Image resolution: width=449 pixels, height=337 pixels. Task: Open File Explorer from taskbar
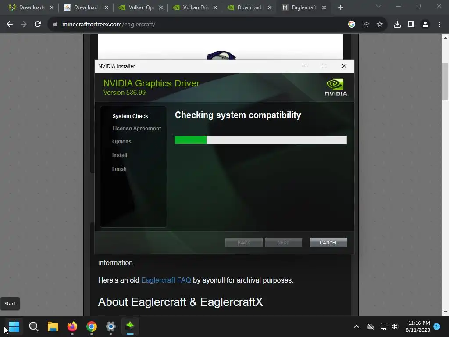[x=53, y=326]
